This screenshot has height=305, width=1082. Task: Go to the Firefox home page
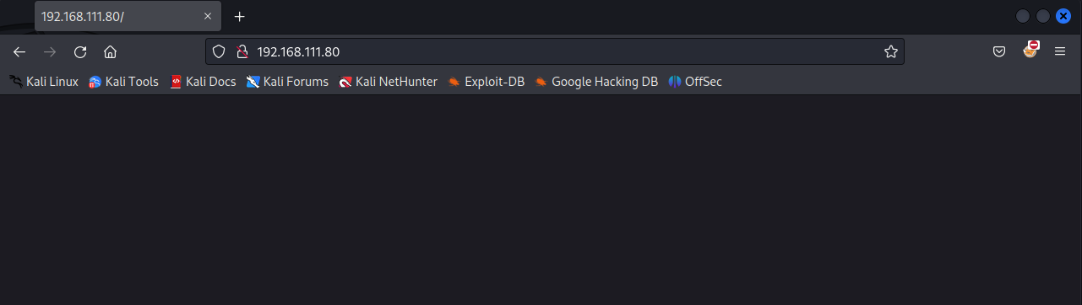click(110, 51)
